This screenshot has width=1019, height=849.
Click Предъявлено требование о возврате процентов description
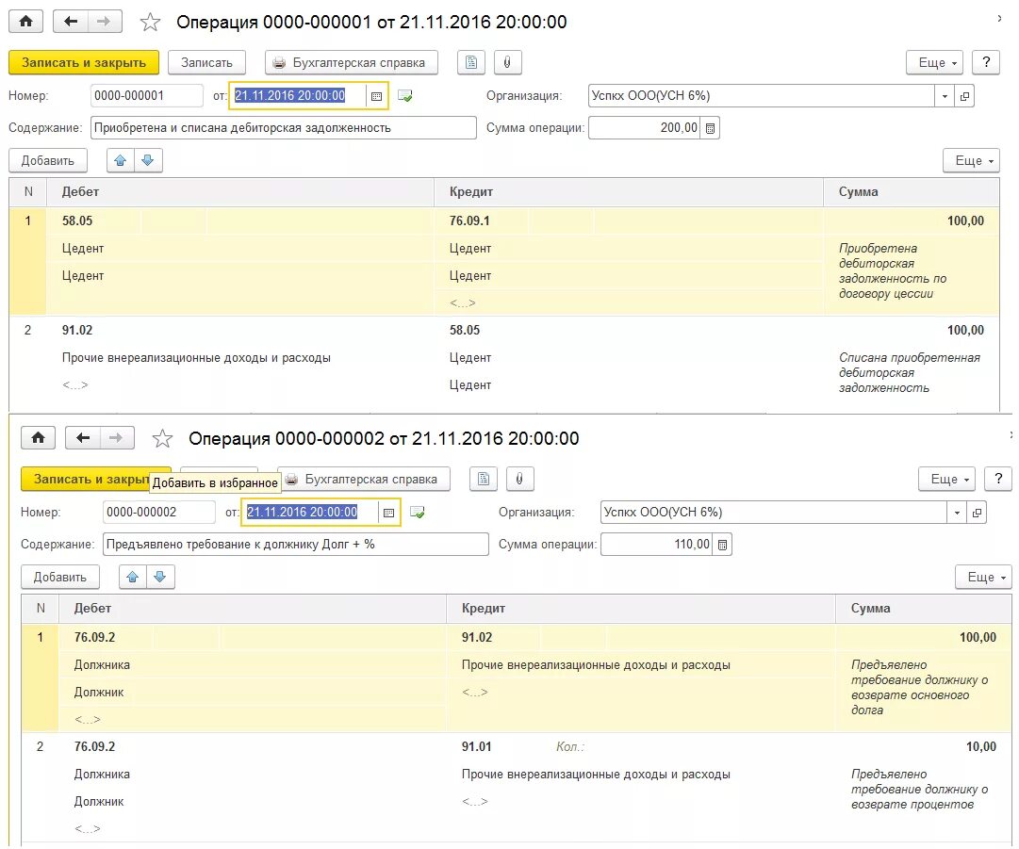click(920, 790)
